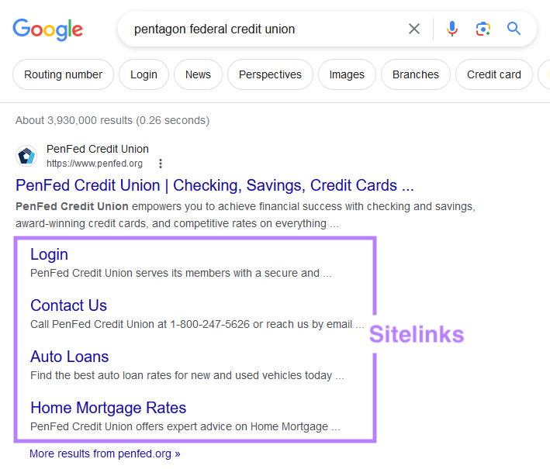Open the Contact Us sitelink
Viewport: 550px width, 469px height.
coord(68,305)
